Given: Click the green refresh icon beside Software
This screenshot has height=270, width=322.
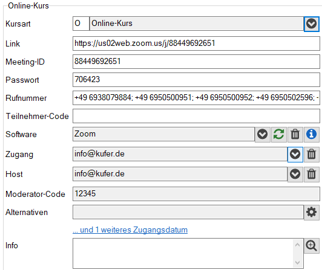Looking at the screenshot, I should pyautogui.click(x=278, y=135).
